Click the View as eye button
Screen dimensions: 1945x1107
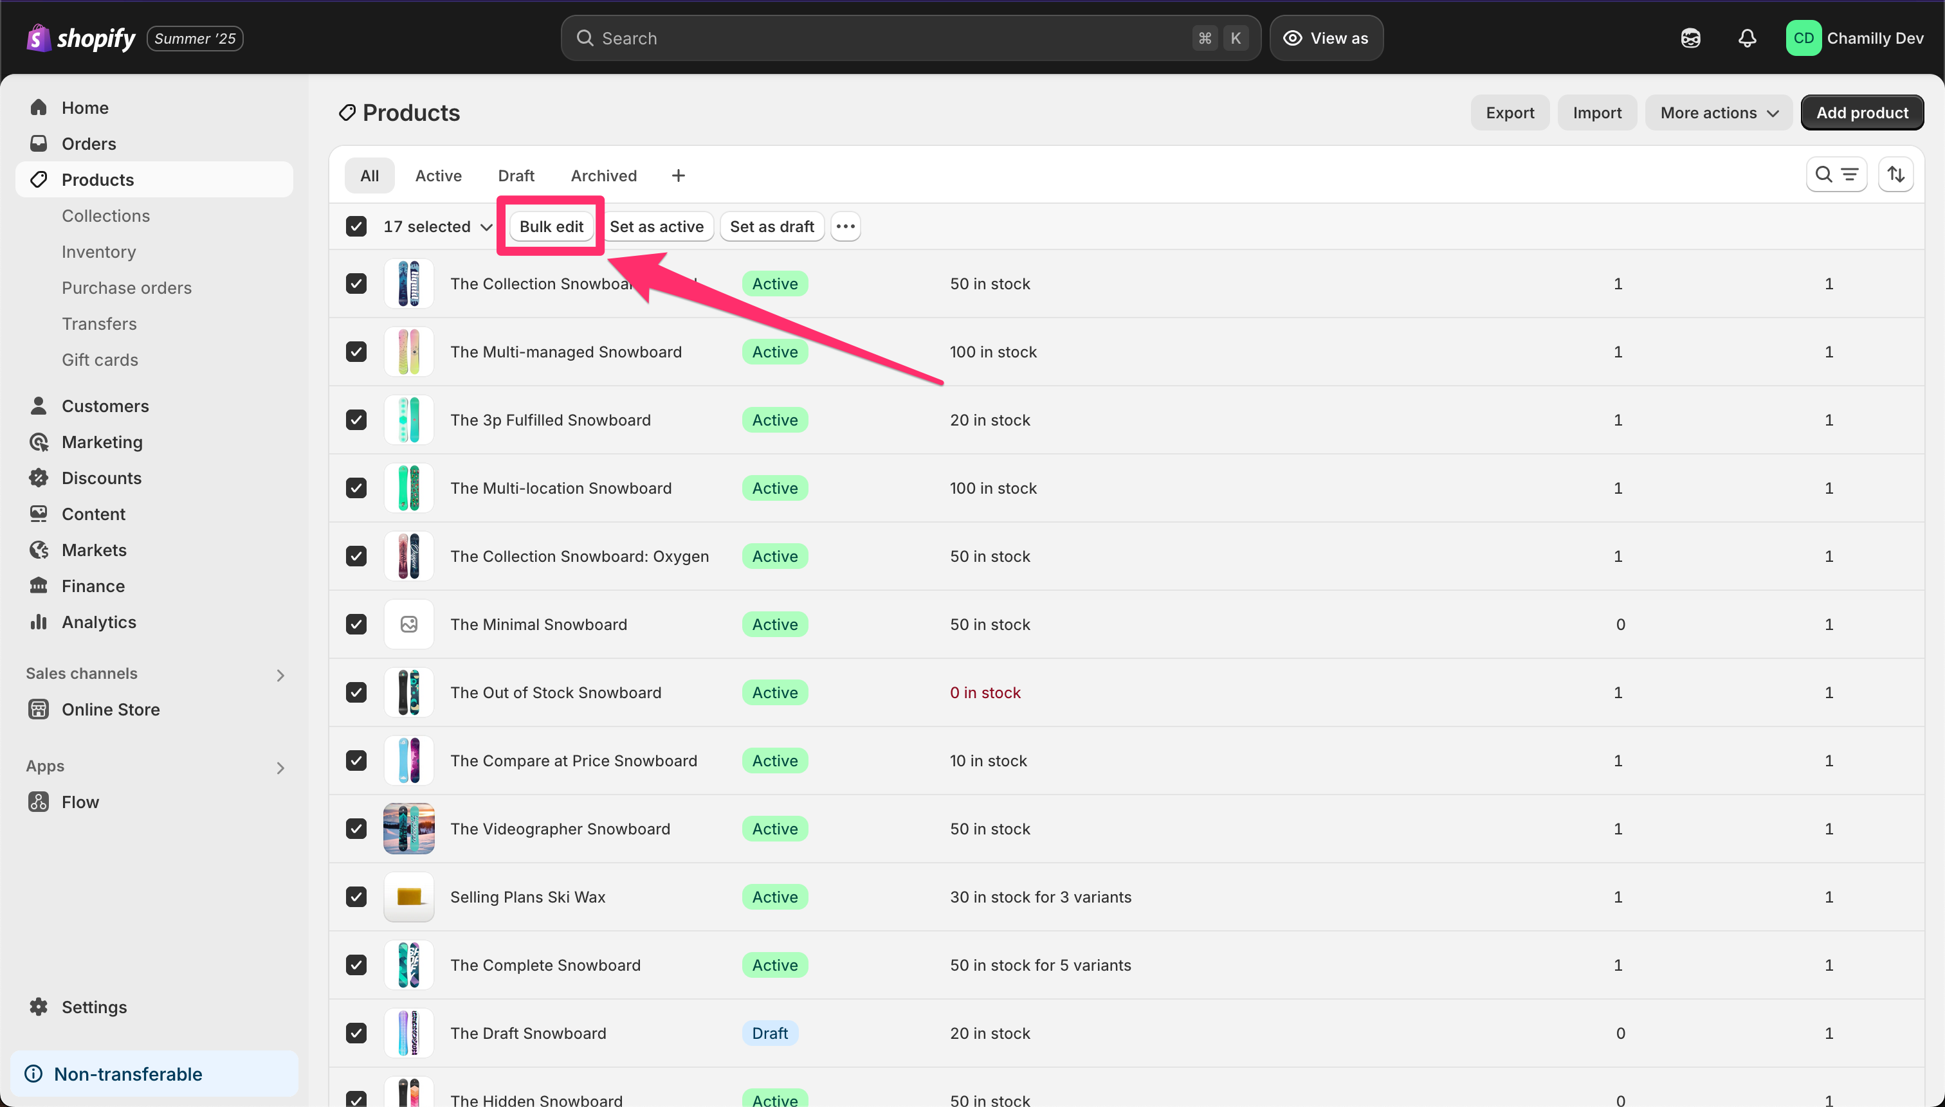click(1326, 38)
